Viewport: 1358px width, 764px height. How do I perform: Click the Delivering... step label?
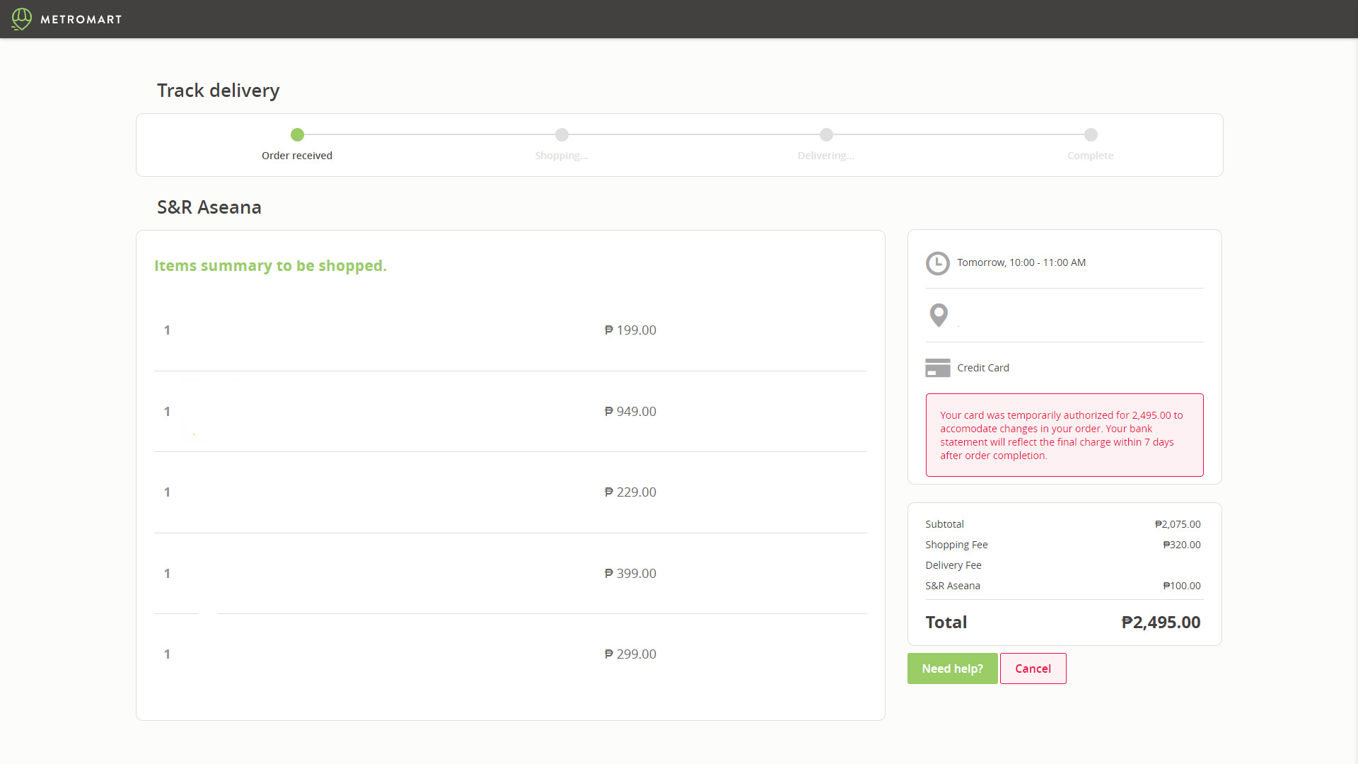point(826,156)
